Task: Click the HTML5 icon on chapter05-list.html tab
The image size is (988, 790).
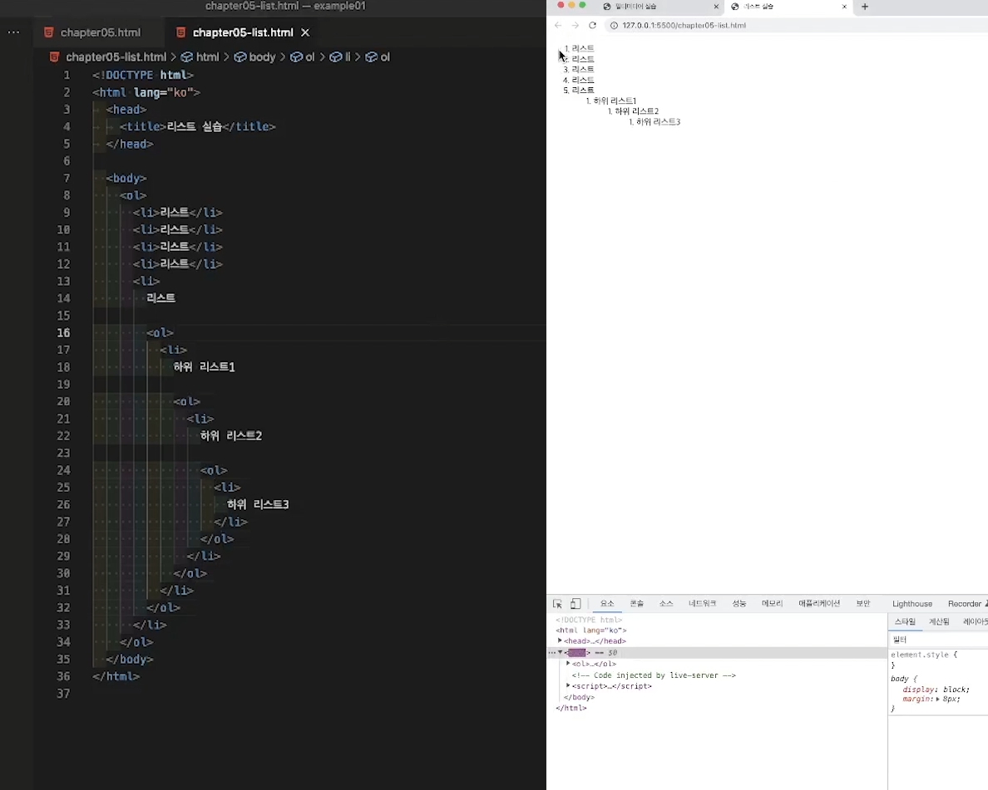Action: [x=180, y=32]
